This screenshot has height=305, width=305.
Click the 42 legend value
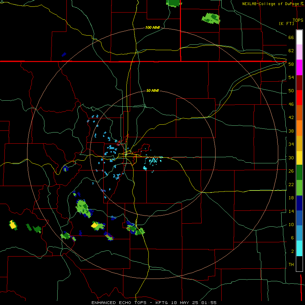pos(291,118)
